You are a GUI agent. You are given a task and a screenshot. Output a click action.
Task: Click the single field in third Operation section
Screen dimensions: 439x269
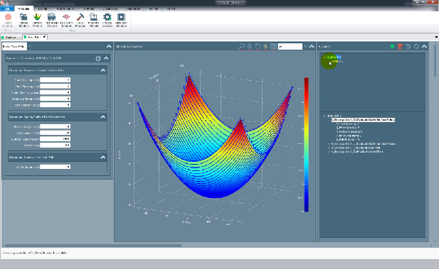click(x=55, y=167)
